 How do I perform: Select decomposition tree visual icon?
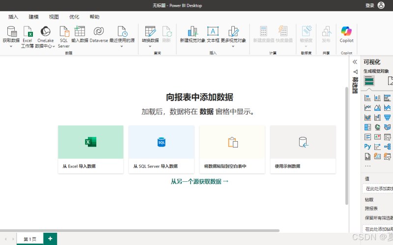tap(387, 147)
